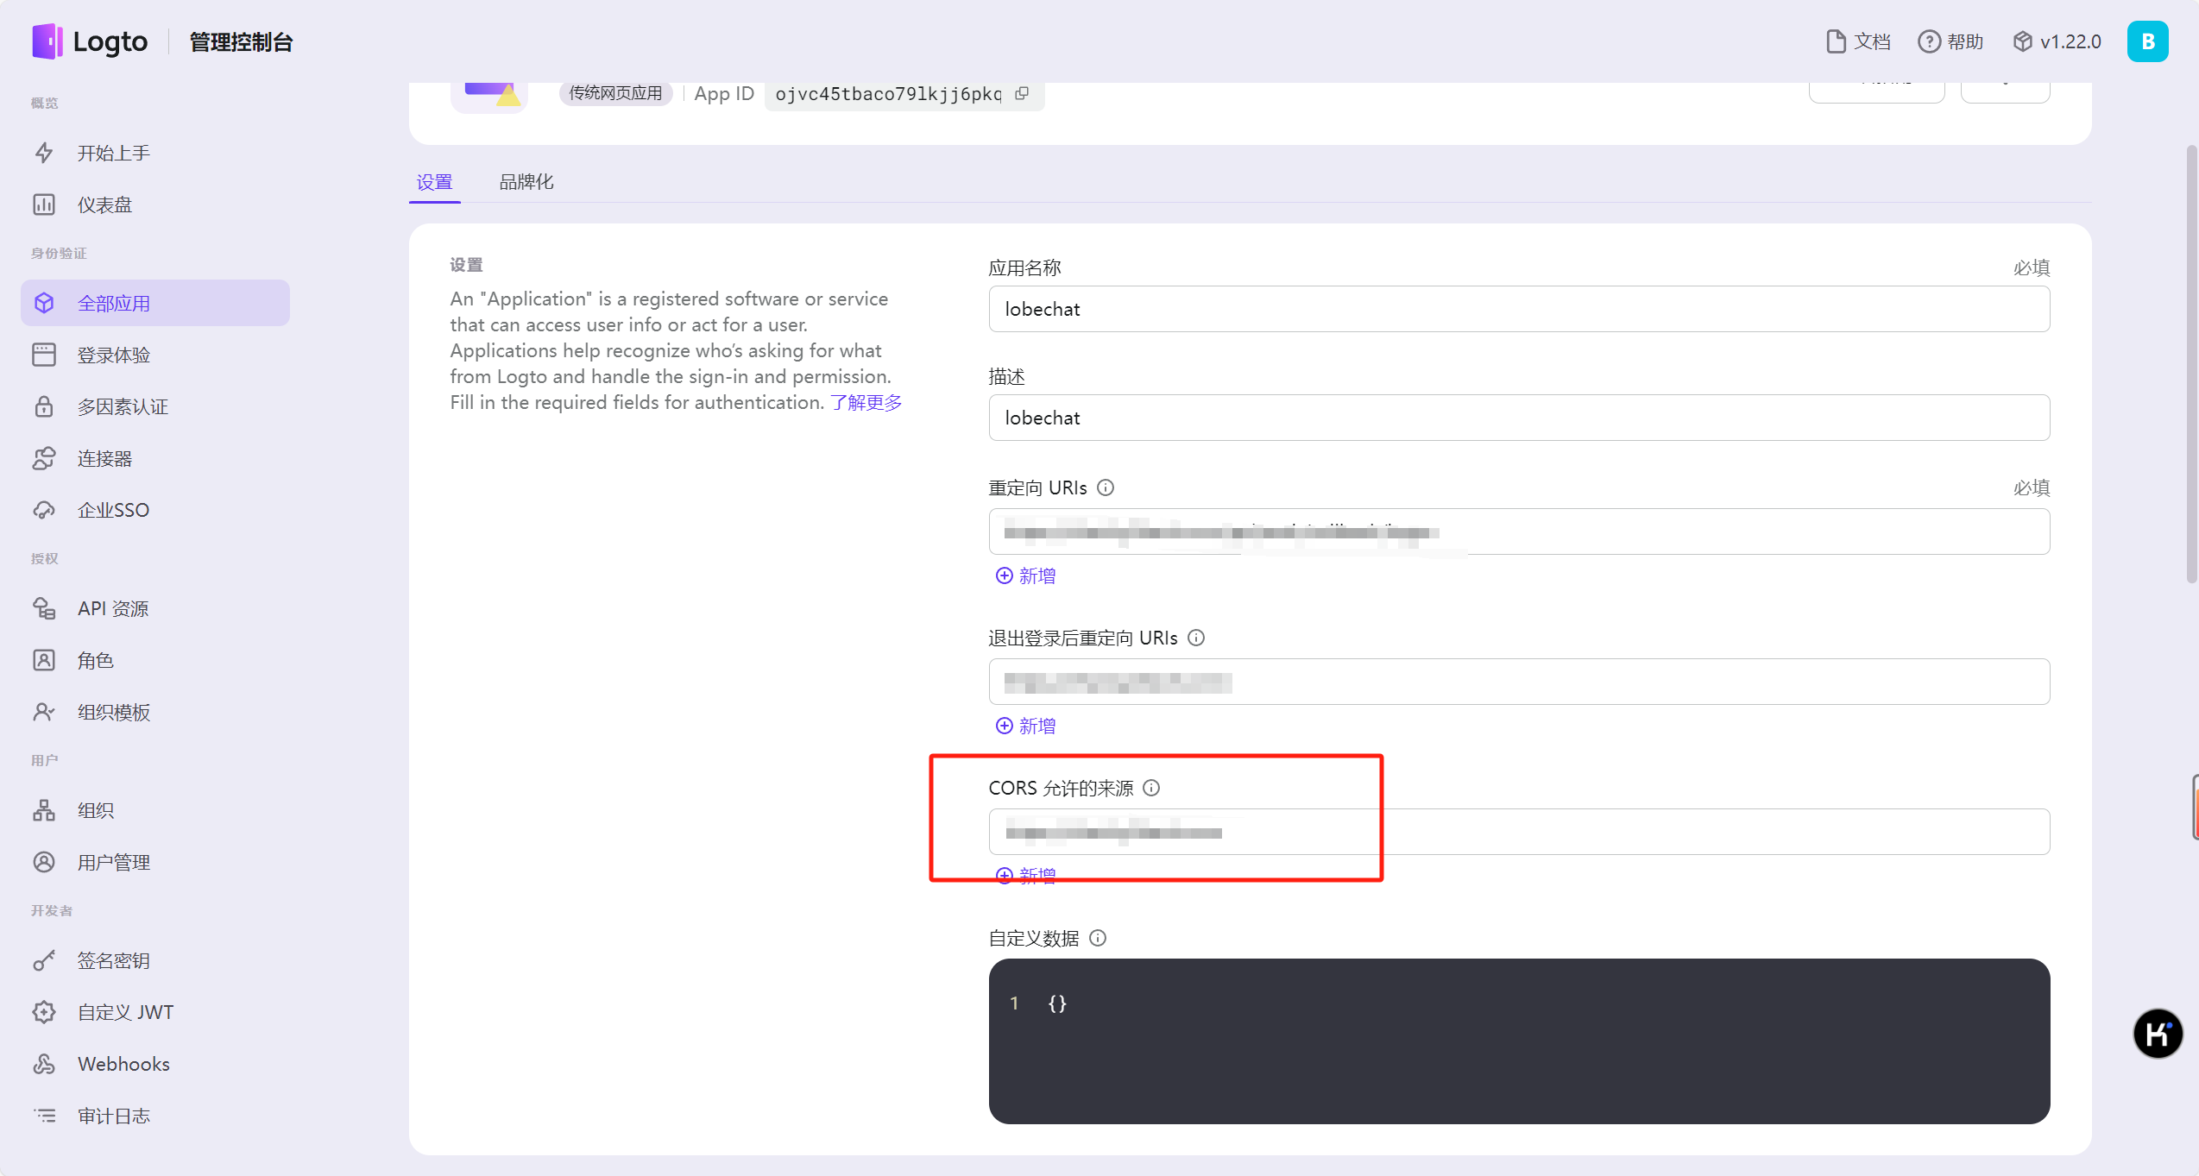This screenshot has height=1176, width=2199.
Task: Go to 全部应用 in sidebar
Action: pos(155,303)
